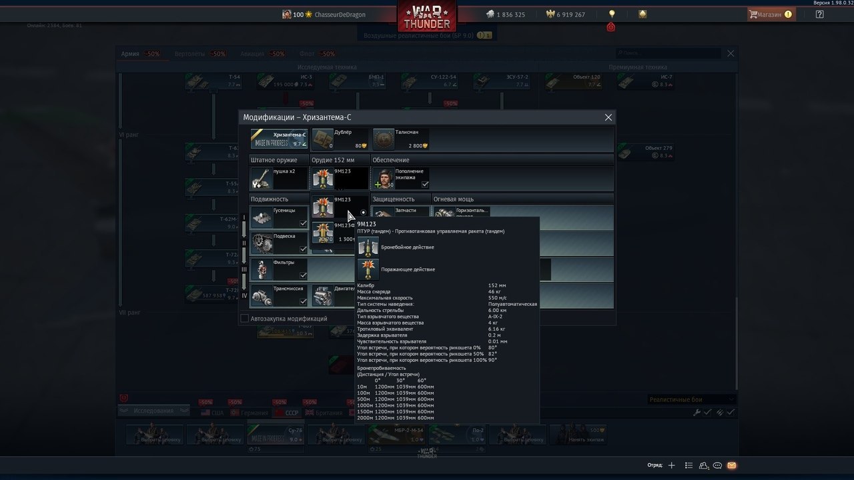Toggle the Фильтры modification checkbox
854x480 pixels.
pos(304,275)
